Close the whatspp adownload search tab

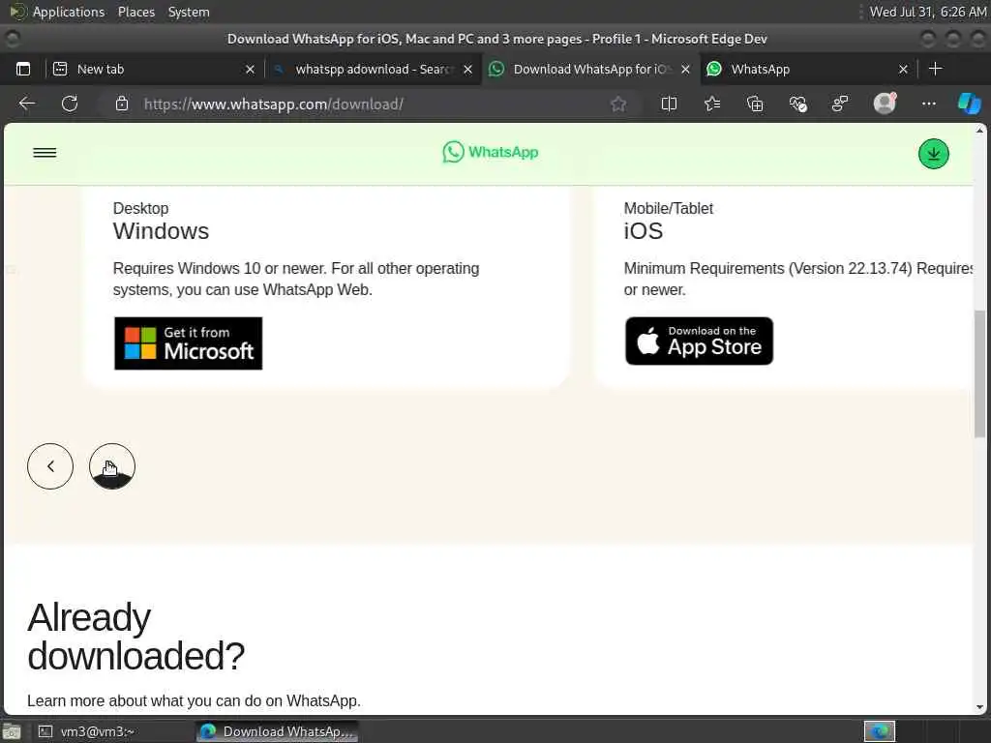(467, 70)
